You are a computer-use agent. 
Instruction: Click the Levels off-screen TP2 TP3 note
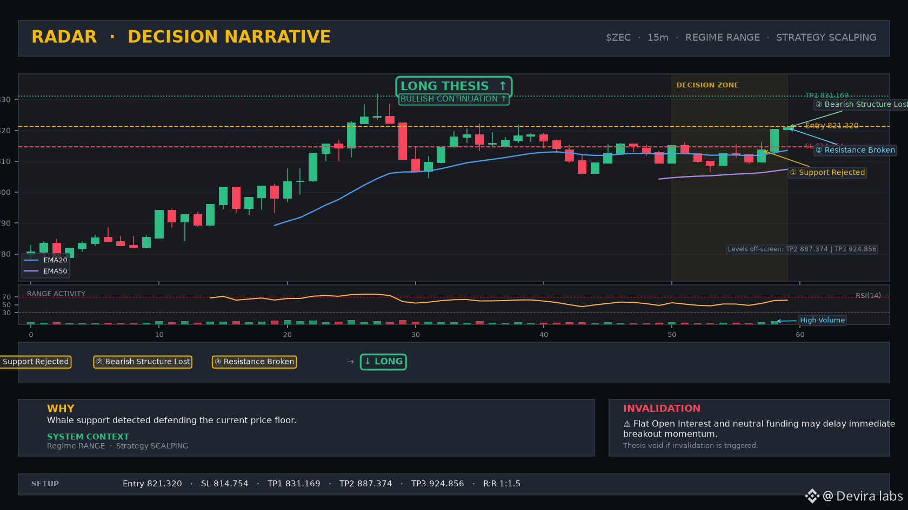[x=802, y=249]
